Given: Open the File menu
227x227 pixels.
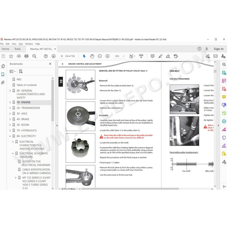Looking at the screenshot, I should tap(2, 44).
